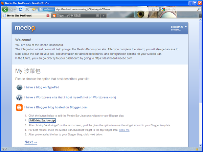Image resolution: width=203 pixels, height=152 pixels.
Task: Click the Next arrow link
Action: tap(31, 142)
